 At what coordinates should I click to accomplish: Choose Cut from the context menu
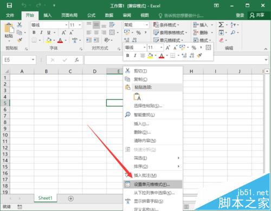click(153, 71)
